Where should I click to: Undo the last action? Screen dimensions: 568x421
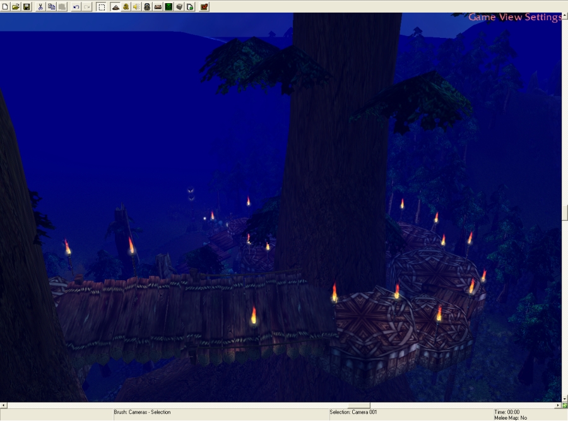(x=76, y=6)
